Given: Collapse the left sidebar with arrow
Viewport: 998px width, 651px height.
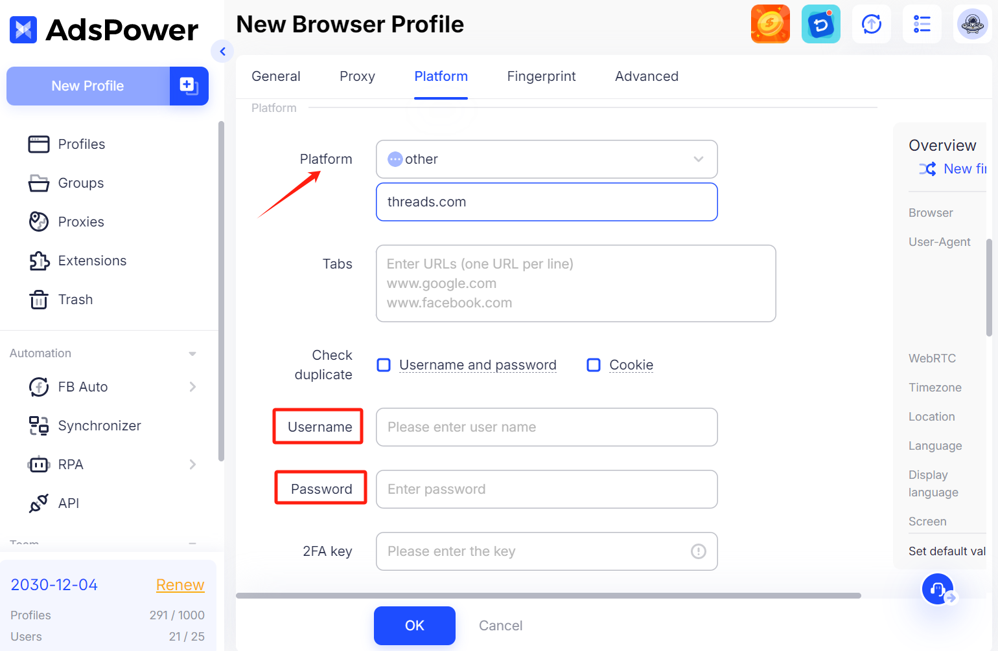Looking at the screenshot, I should click(223, 51).
